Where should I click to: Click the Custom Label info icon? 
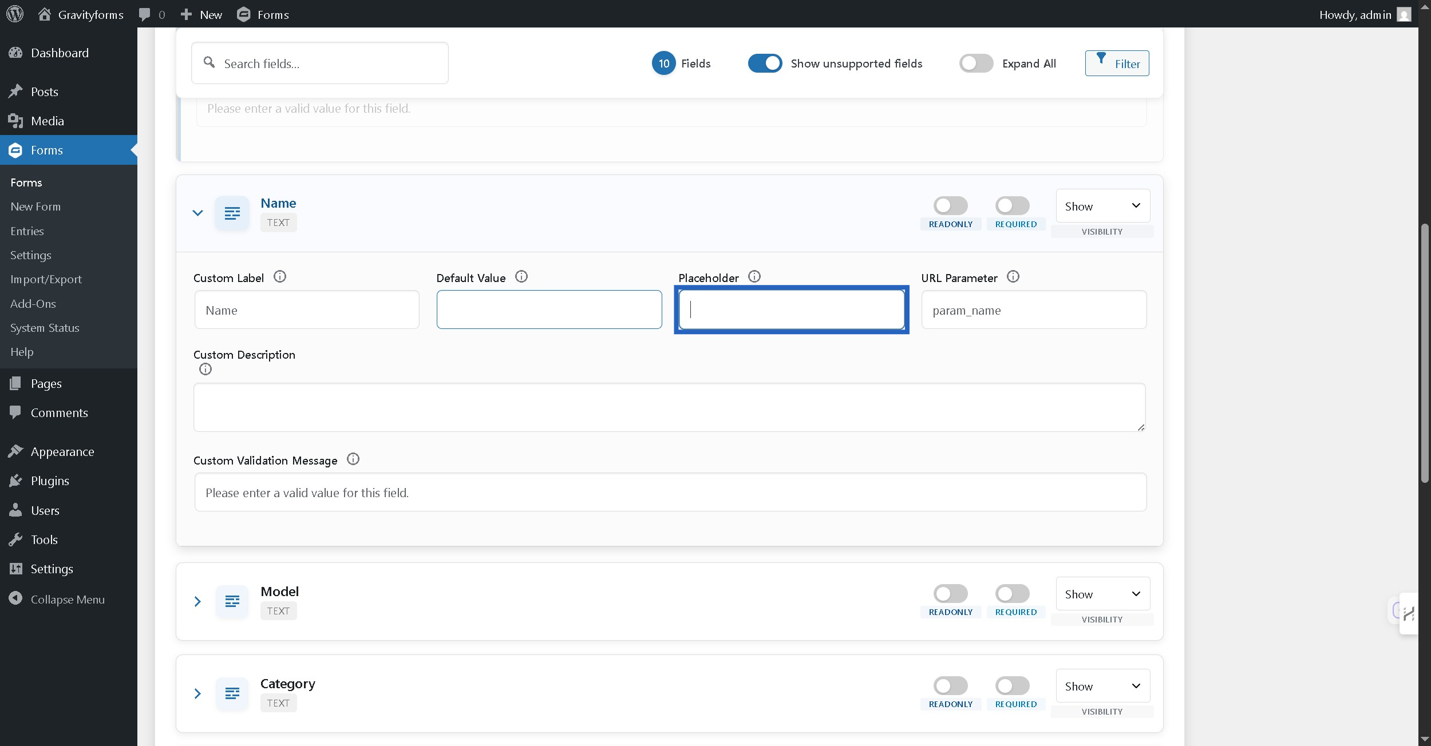[279, 277]
